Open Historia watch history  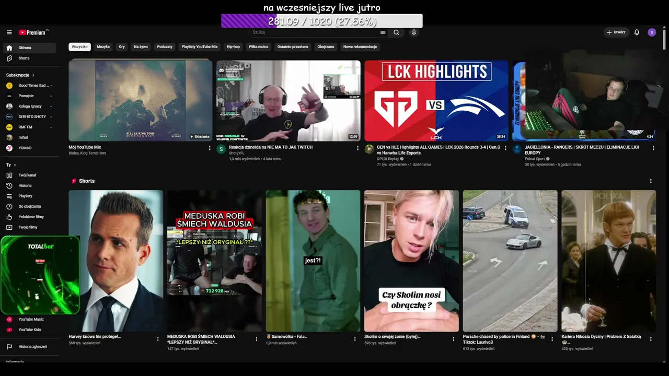click(x=30, y=185)
